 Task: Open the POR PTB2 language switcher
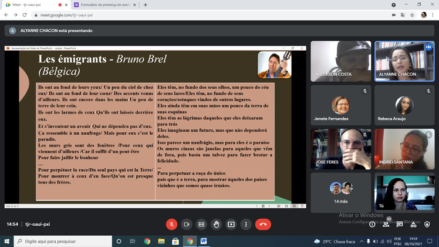397,241
